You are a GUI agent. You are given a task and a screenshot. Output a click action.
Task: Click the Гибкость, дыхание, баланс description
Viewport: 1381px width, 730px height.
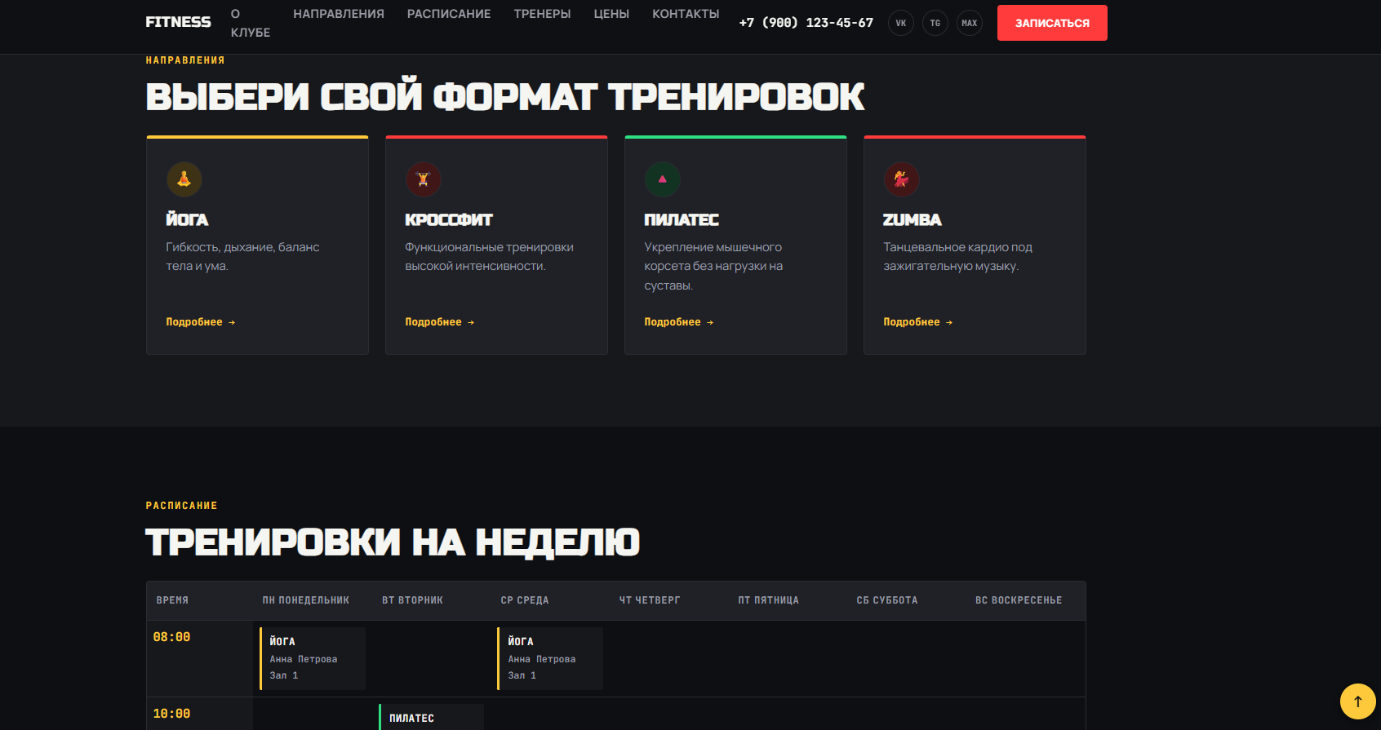pyautogui.click(x=242, y=256)
